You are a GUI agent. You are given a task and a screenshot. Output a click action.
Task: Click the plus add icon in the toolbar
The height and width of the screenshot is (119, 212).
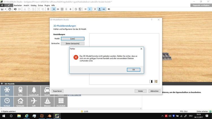pyautogui.click(x=70, y=9)
